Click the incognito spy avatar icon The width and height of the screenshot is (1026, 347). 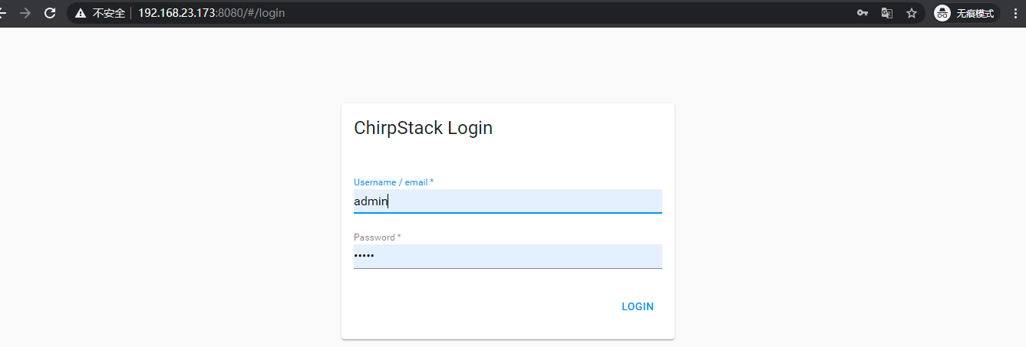942,13
